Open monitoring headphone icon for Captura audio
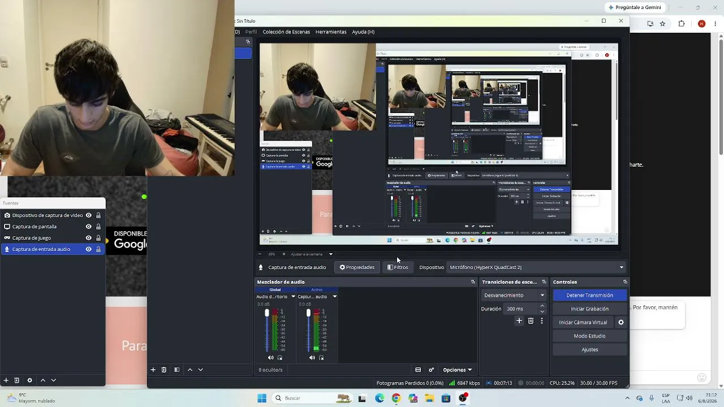The width and height of the screenshot is (724, 407). 321,358
